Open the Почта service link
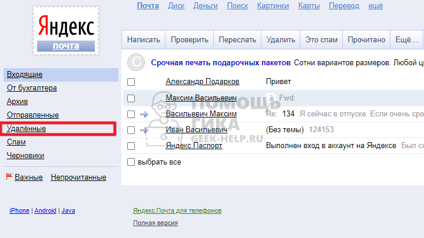The image size is (424, 238). click(148, 6)
